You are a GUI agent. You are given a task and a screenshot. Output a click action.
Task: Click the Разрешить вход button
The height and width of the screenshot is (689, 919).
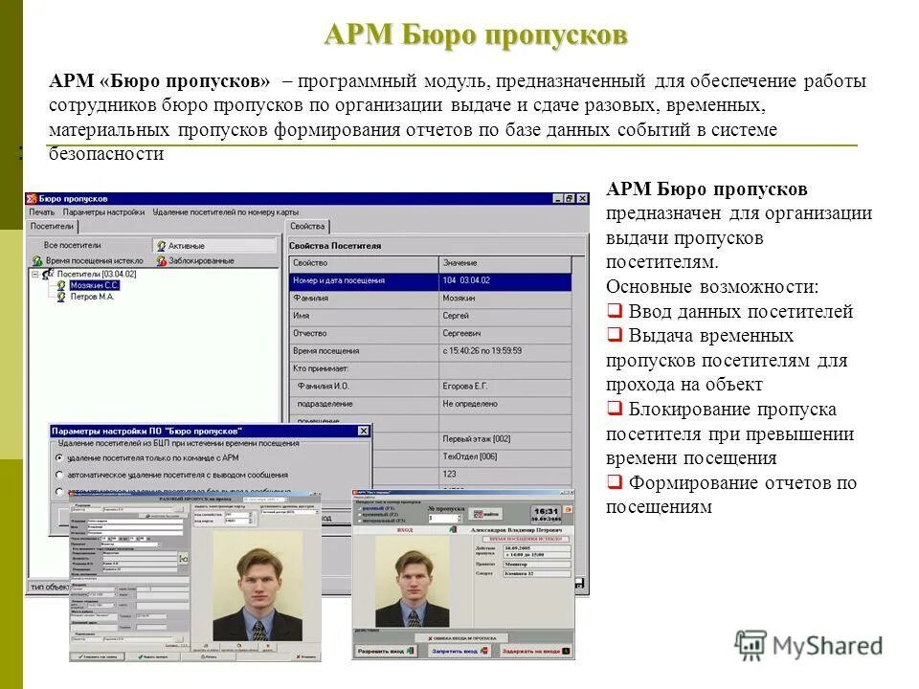(x=386, y=651)
